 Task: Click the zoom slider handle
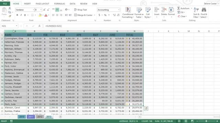(x=206, y=121)
